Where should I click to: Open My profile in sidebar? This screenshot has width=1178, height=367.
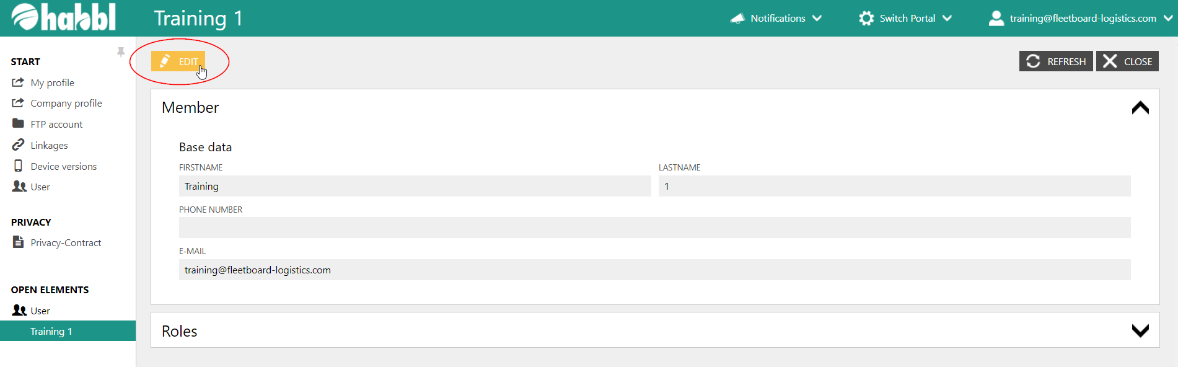coord(52,82)
